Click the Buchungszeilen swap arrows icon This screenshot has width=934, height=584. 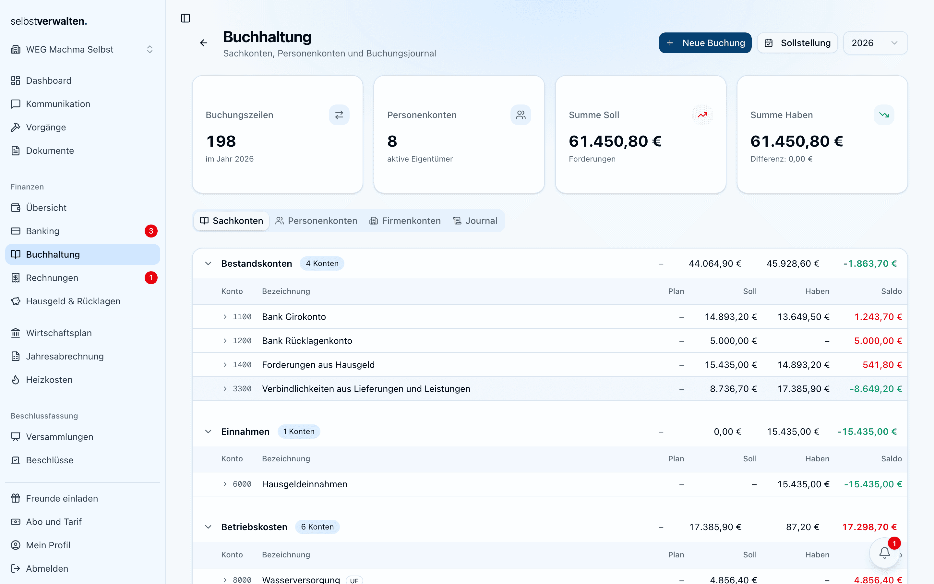coord(339,115)
